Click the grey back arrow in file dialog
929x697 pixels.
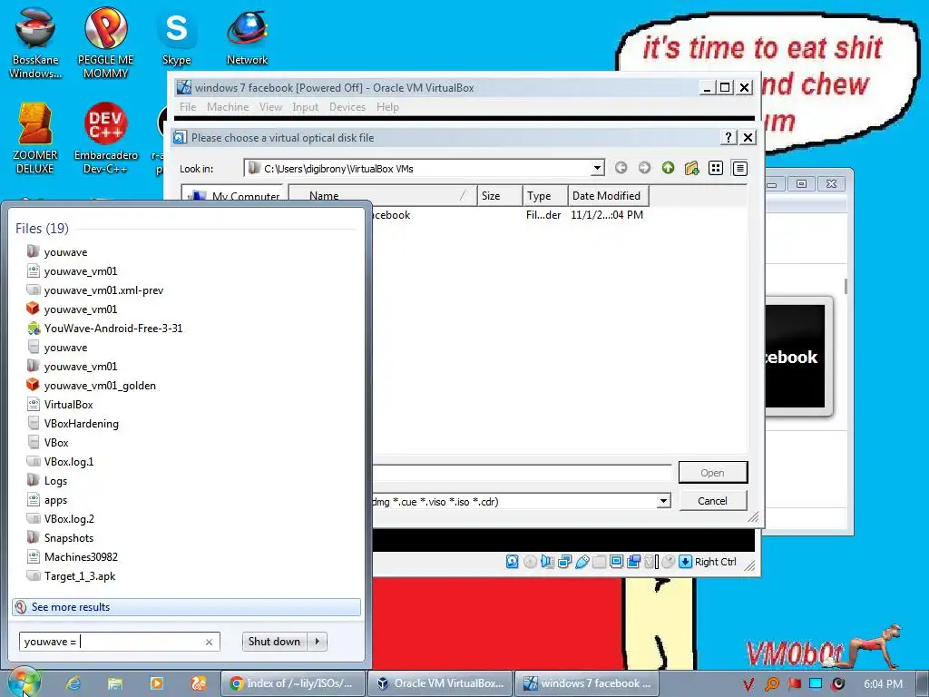point(621,168)
